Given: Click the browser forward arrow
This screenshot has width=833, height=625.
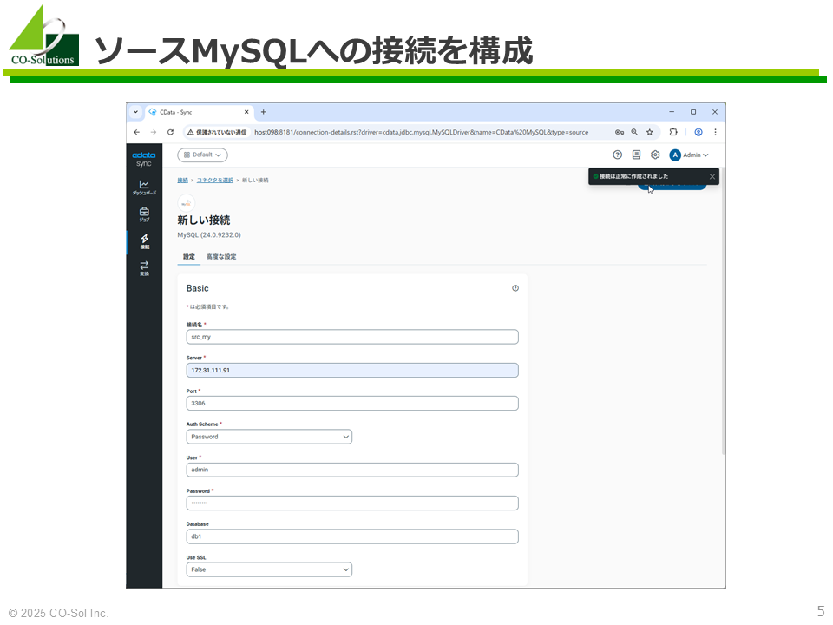Looking at the screenshot, I should [154, 132].
